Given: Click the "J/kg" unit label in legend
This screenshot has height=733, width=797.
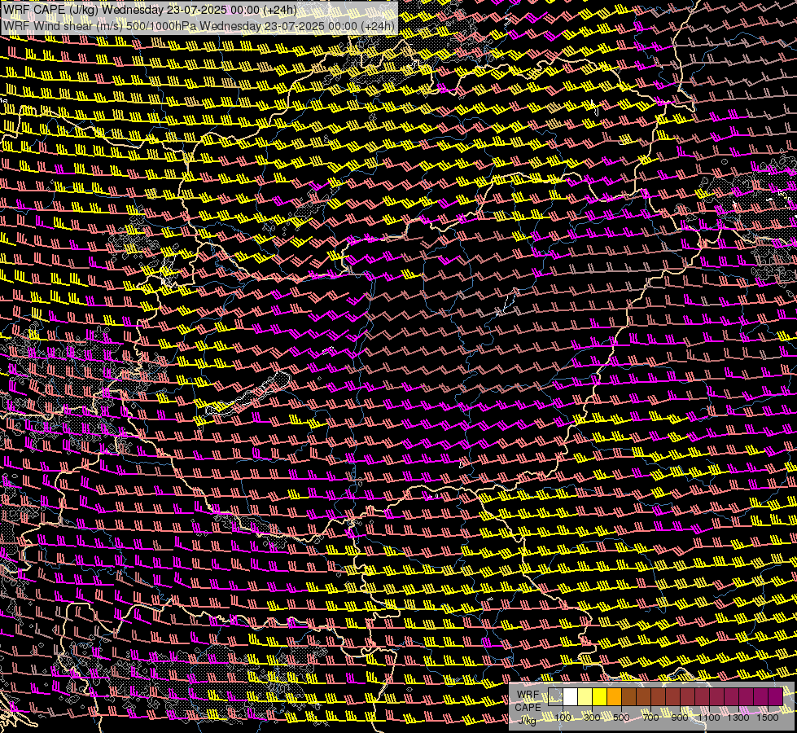Looking at the screenshot, I should (x=528, y=720).
